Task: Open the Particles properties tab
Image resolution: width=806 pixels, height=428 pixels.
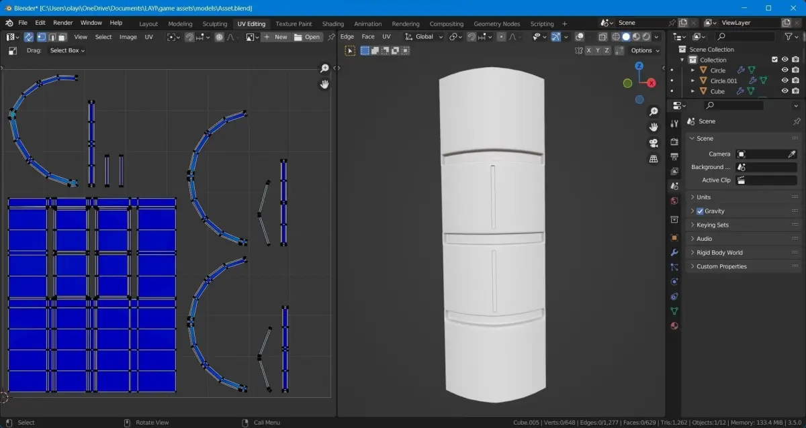Action: (674, 267)
